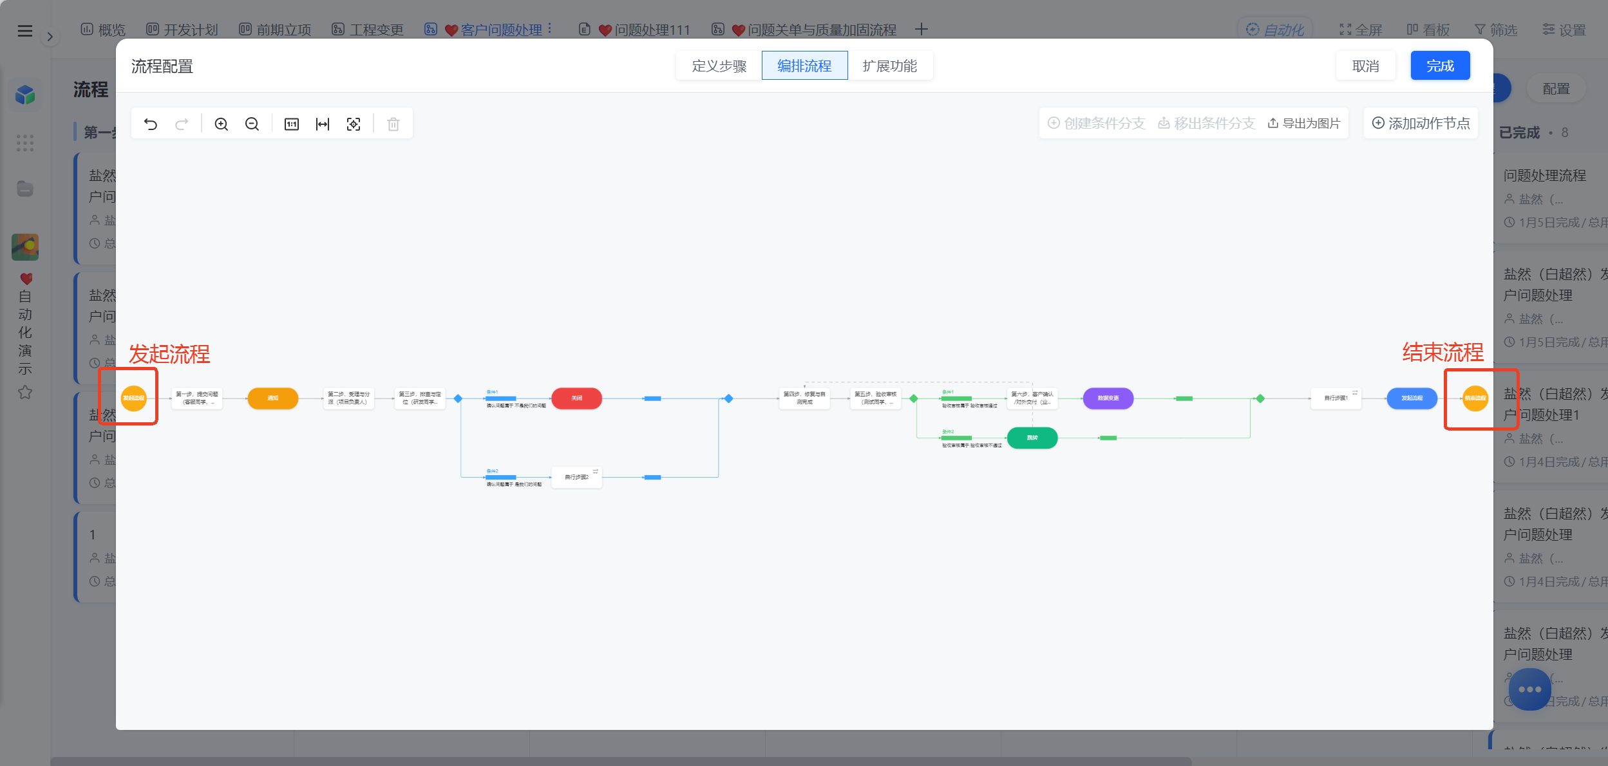Select step node 第四步，修复与自测完成
Viewport: 1608px width, 766px height.
pos(804,398)
